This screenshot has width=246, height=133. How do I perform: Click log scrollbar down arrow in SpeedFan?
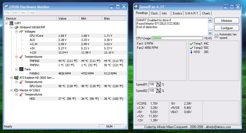click(x=210, y=33)
